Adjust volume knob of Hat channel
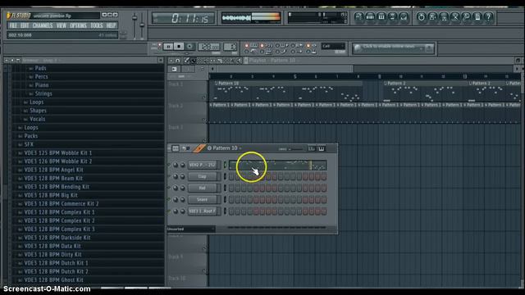 (182, 188)
